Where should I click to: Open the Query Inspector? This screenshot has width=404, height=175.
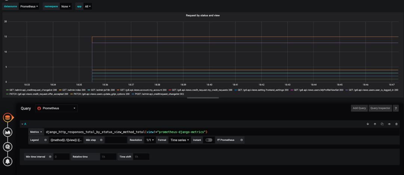point(380,108)
